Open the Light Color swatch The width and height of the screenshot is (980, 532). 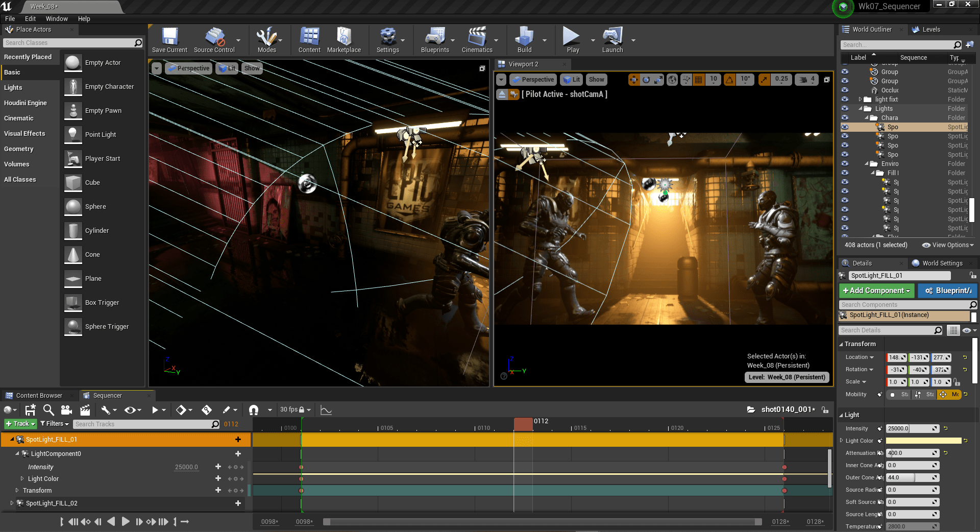pyautogui.click(x=923, y=441)
